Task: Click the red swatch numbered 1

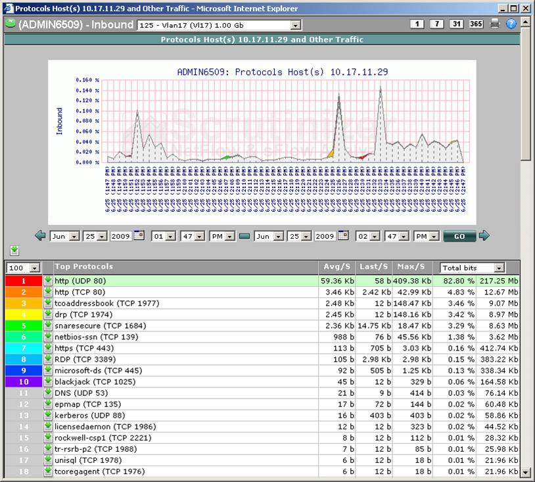Action: (x=24, y=281)
